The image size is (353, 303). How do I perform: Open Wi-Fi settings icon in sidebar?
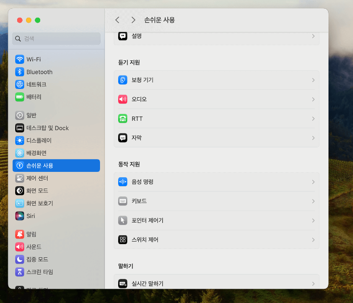pyautogui.click(x=20, y=59)
